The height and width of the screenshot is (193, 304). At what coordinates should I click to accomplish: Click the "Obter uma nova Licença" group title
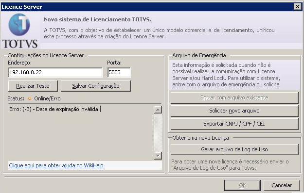pos(200,138)
